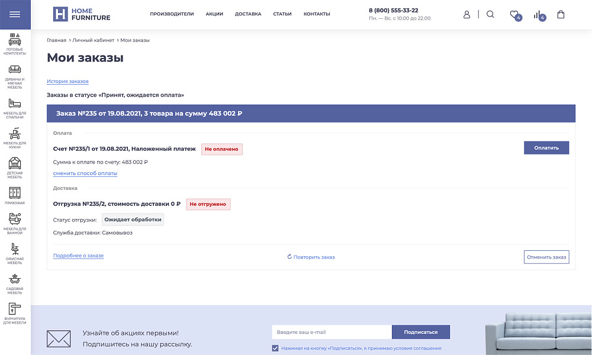This screenshot has height=355, width=592.
Task: Select the Офисная мебель chair icon
Action: [15, 250]
